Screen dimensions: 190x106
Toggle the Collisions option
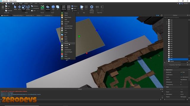[35, 6]
